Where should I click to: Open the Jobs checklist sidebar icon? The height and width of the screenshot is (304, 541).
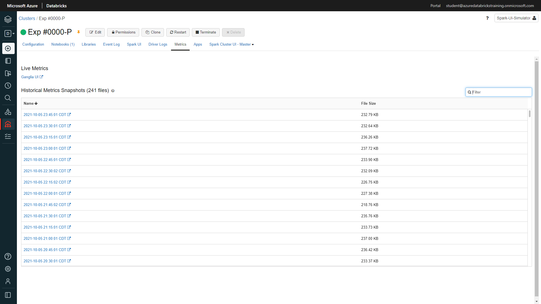pyautogui.click(x=8, y=137)
